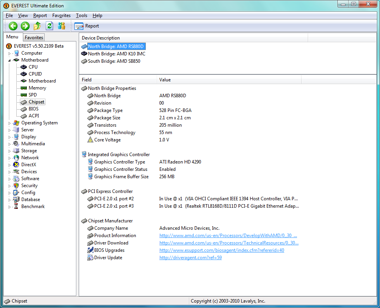Expand the Multimedia tree node
Image resolution: width=380 pixels, height=308 pixels.
point(9,144)
